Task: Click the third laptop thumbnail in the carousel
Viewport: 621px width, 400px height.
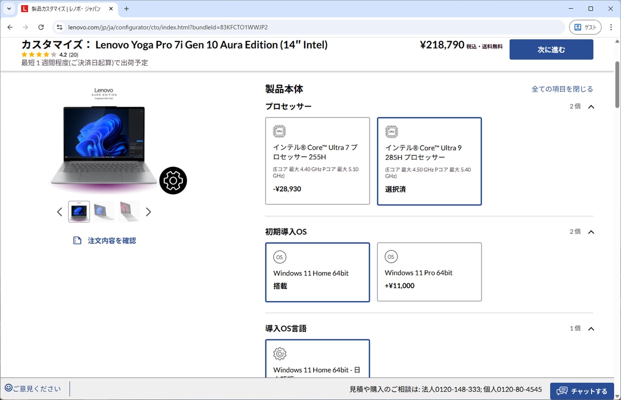Action: (129, 211)
